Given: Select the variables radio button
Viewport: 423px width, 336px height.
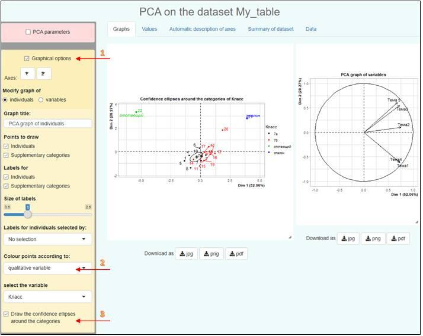Looking at the screenshot, I should 41,100.
